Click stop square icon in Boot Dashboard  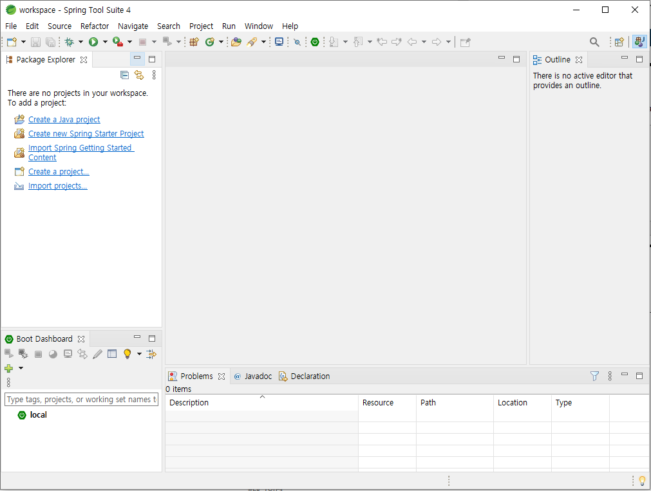[38, 354]
